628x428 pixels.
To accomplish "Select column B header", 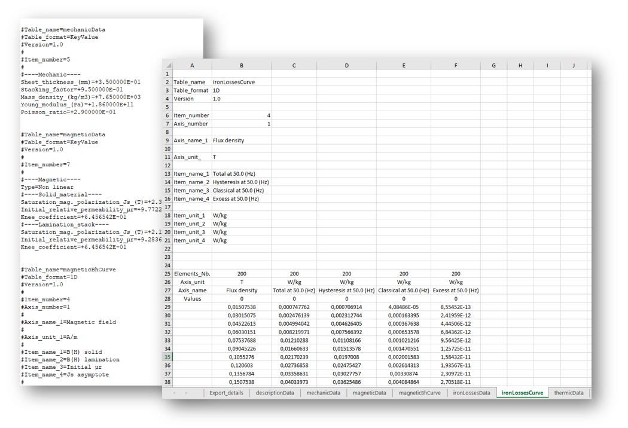I will 242,65.
